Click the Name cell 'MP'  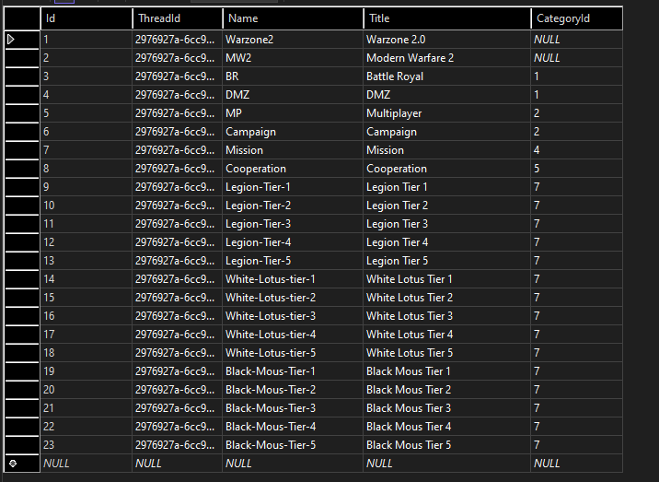click(293, 113)
